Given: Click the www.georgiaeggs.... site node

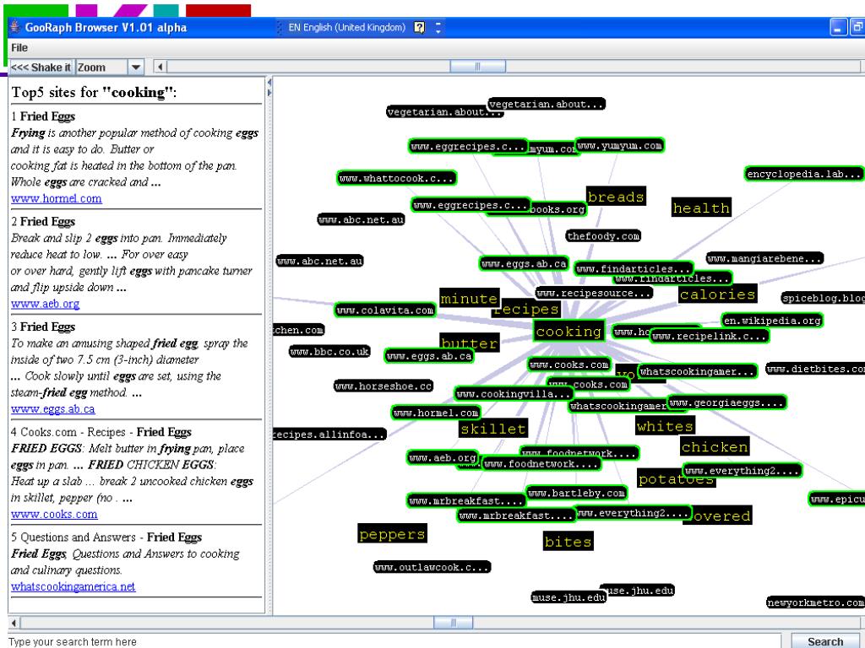Looking at the screenshot, I should coord(726,402).
